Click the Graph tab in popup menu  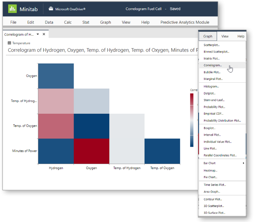pos(208,36)
